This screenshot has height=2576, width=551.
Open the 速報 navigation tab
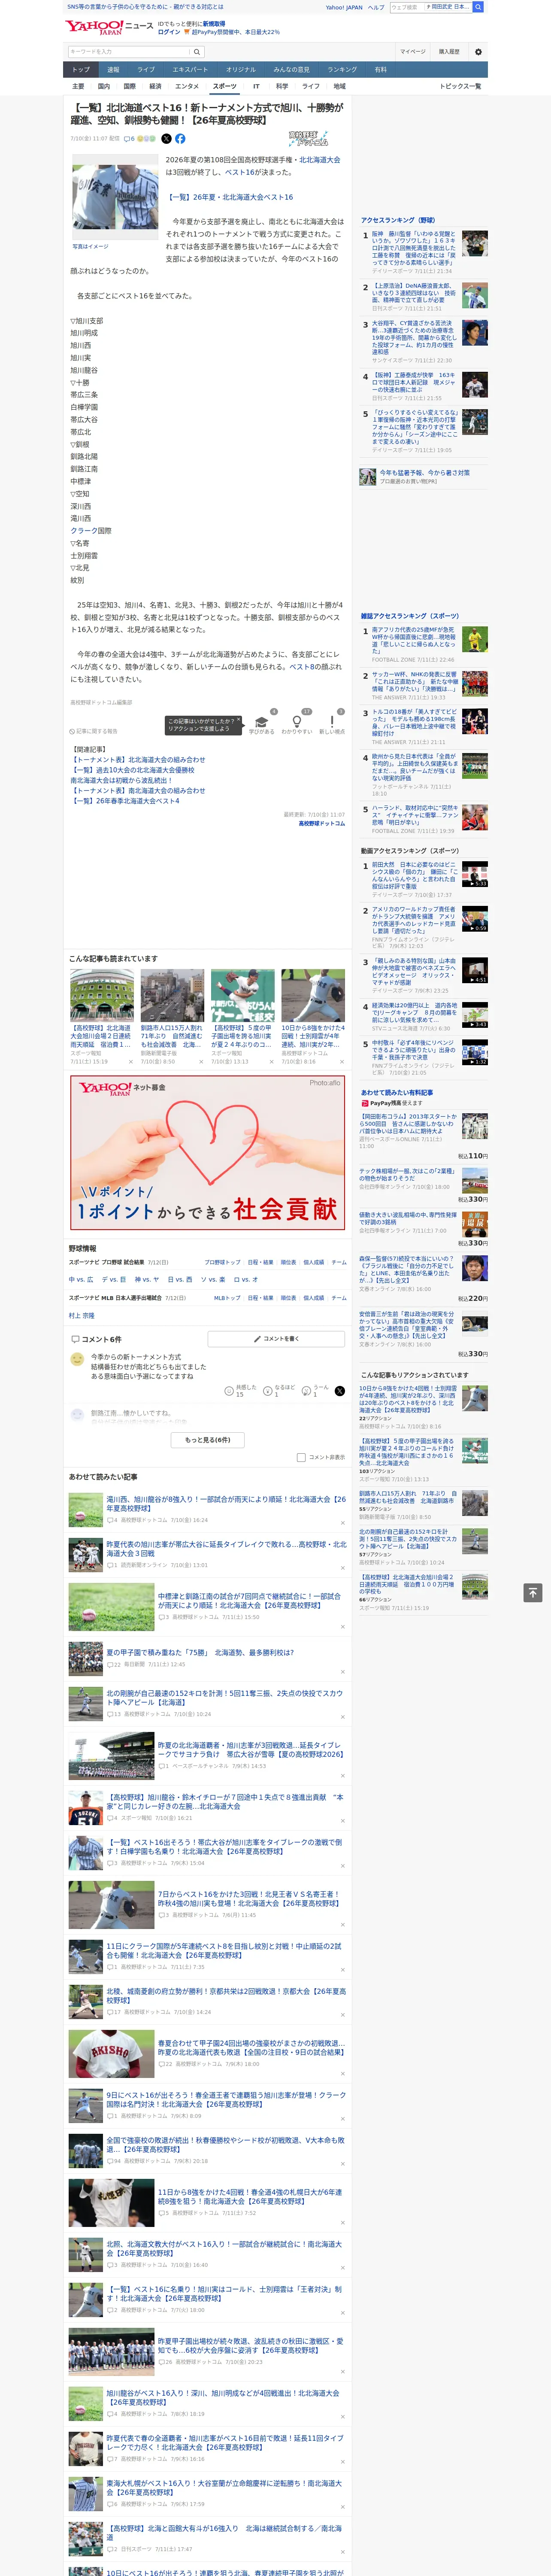tap(113, 70)
